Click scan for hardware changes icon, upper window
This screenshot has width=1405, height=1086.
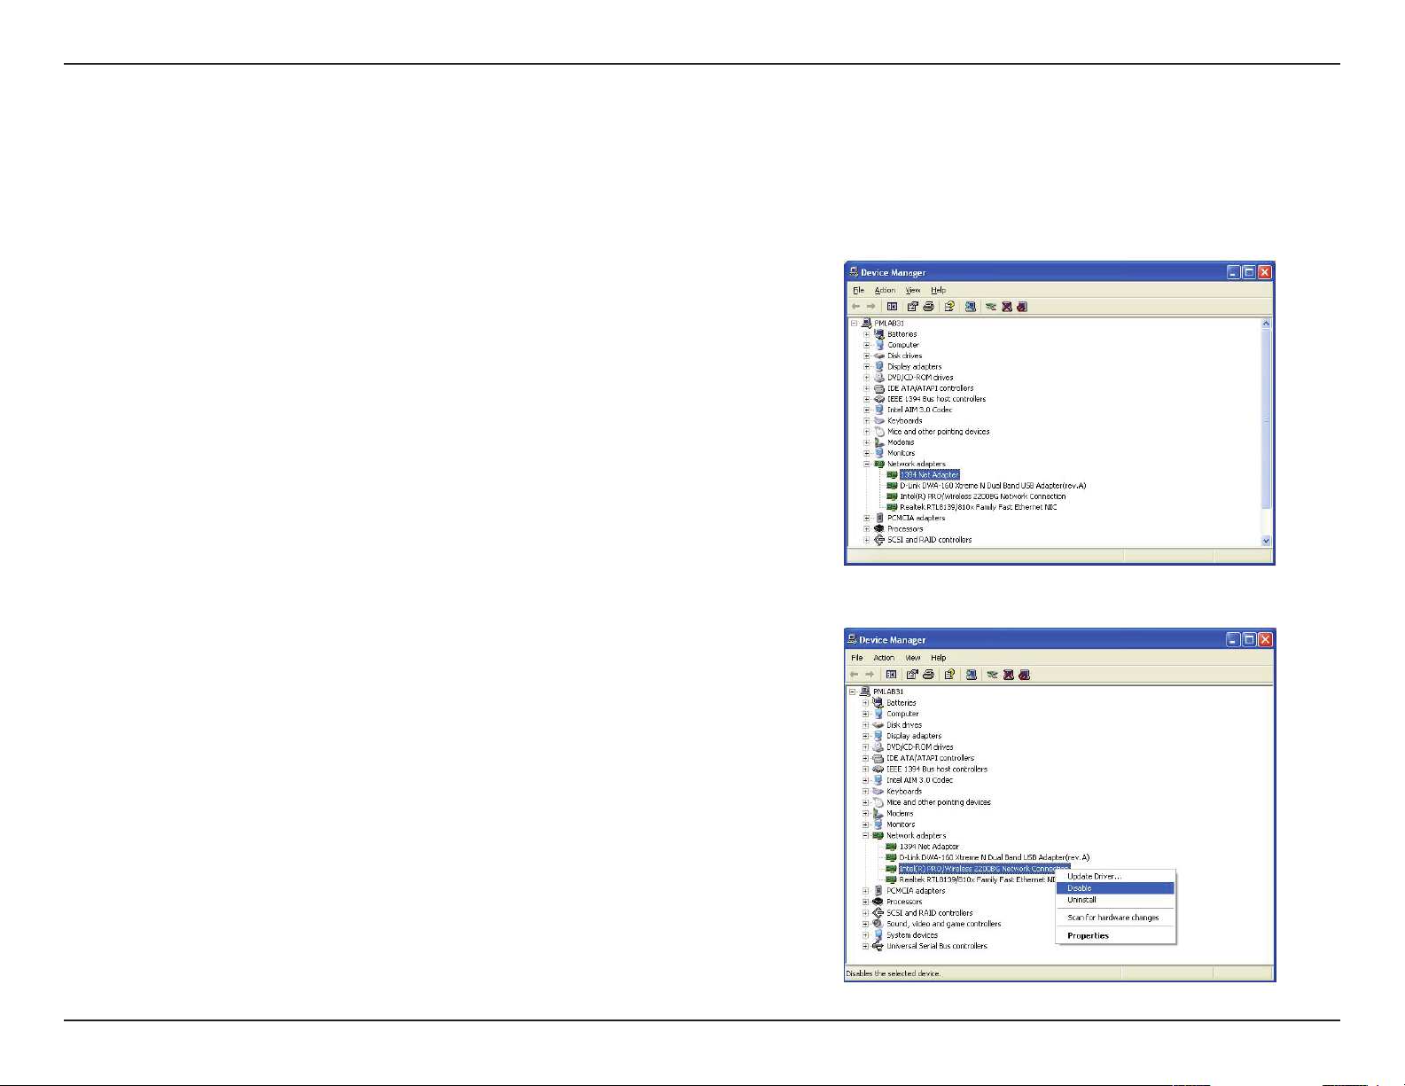(x=971, y=307)
